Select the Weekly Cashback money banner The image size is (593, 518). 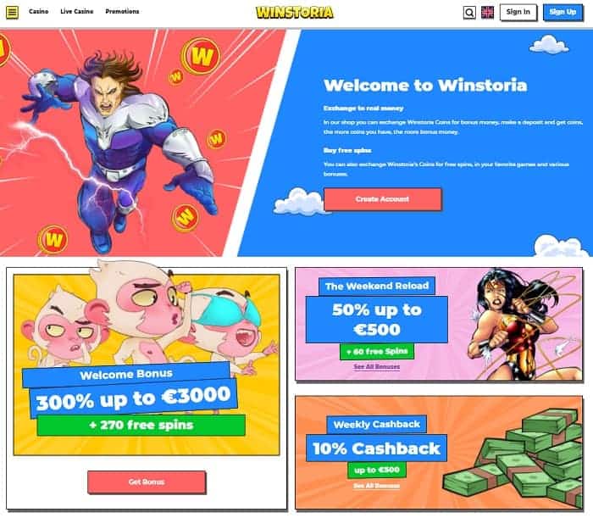point(439,453)
